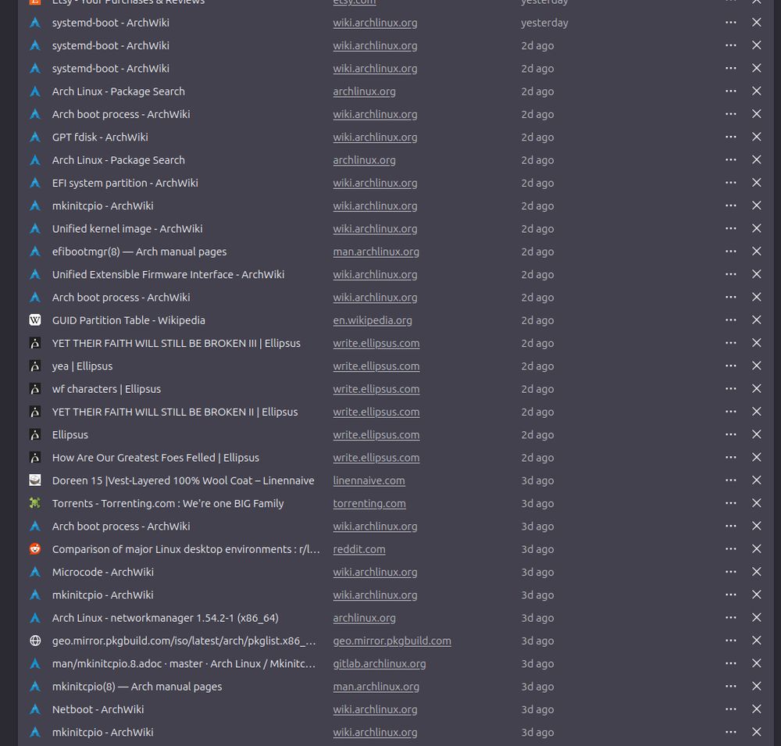Remove the Netboot - ArchWiki entry
This screenshot has height=746, width=781.
756,709
